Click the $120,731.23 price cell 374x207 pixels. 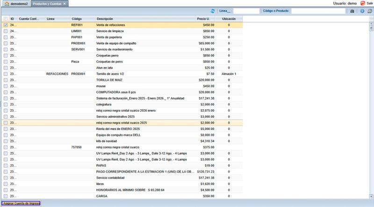click(x=206, y=171)
